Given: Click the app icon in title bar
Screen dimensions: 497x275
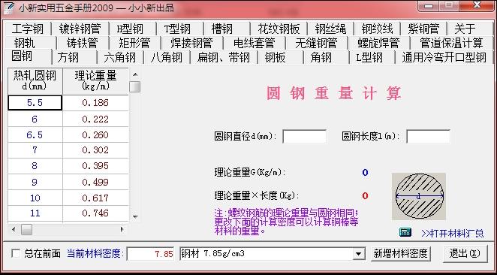Looking at the screenshot, I should (x=9, y=8).
